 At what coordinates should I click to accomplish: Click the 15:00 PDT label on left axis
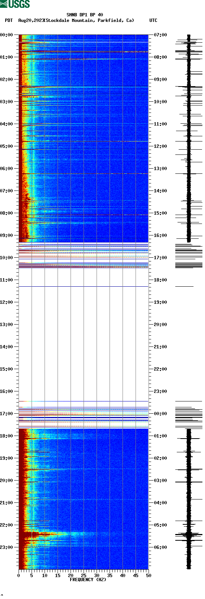pos(6,369)
